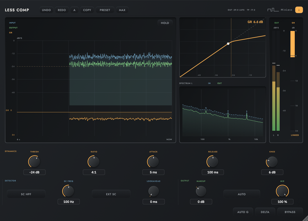Click the GR 6.4 dB readout
Image resolution: width=308 pixels, height=221 pixels.
(255, 22)
